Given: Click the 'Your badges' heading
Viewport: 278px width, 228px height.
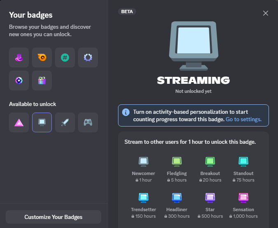Looking at the screenshot, I should point(31,15).
